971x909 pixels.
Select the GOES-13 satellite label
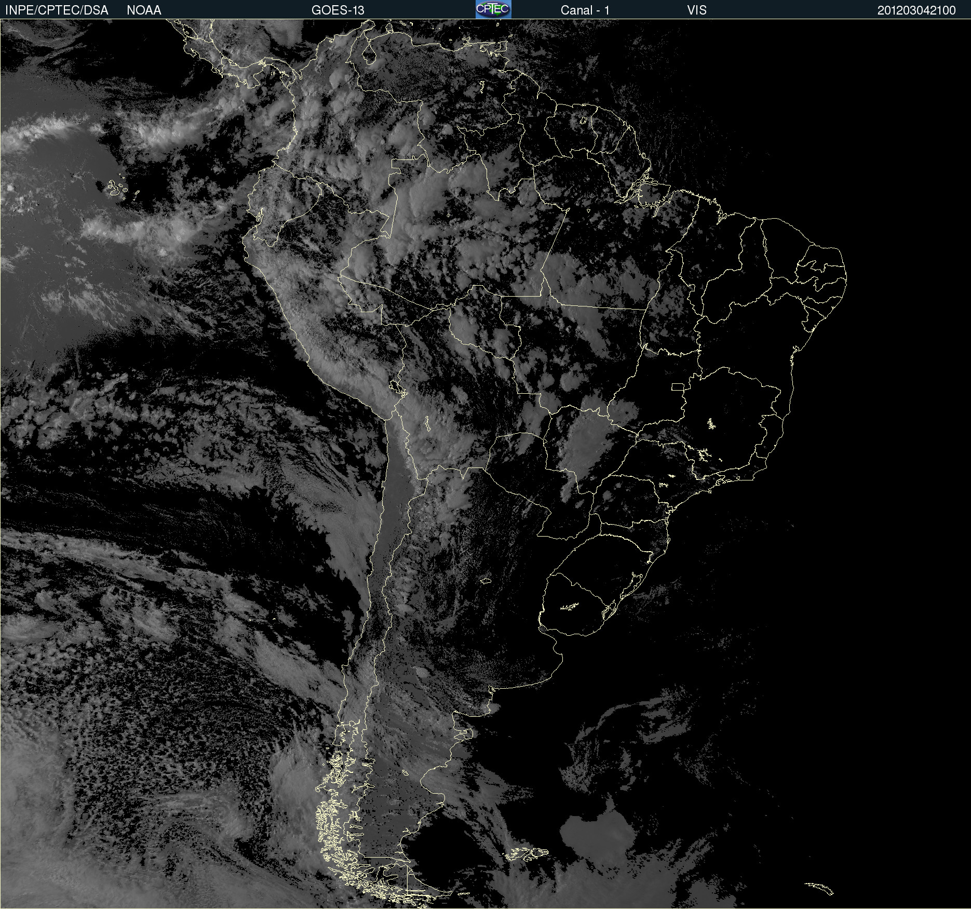338,10
